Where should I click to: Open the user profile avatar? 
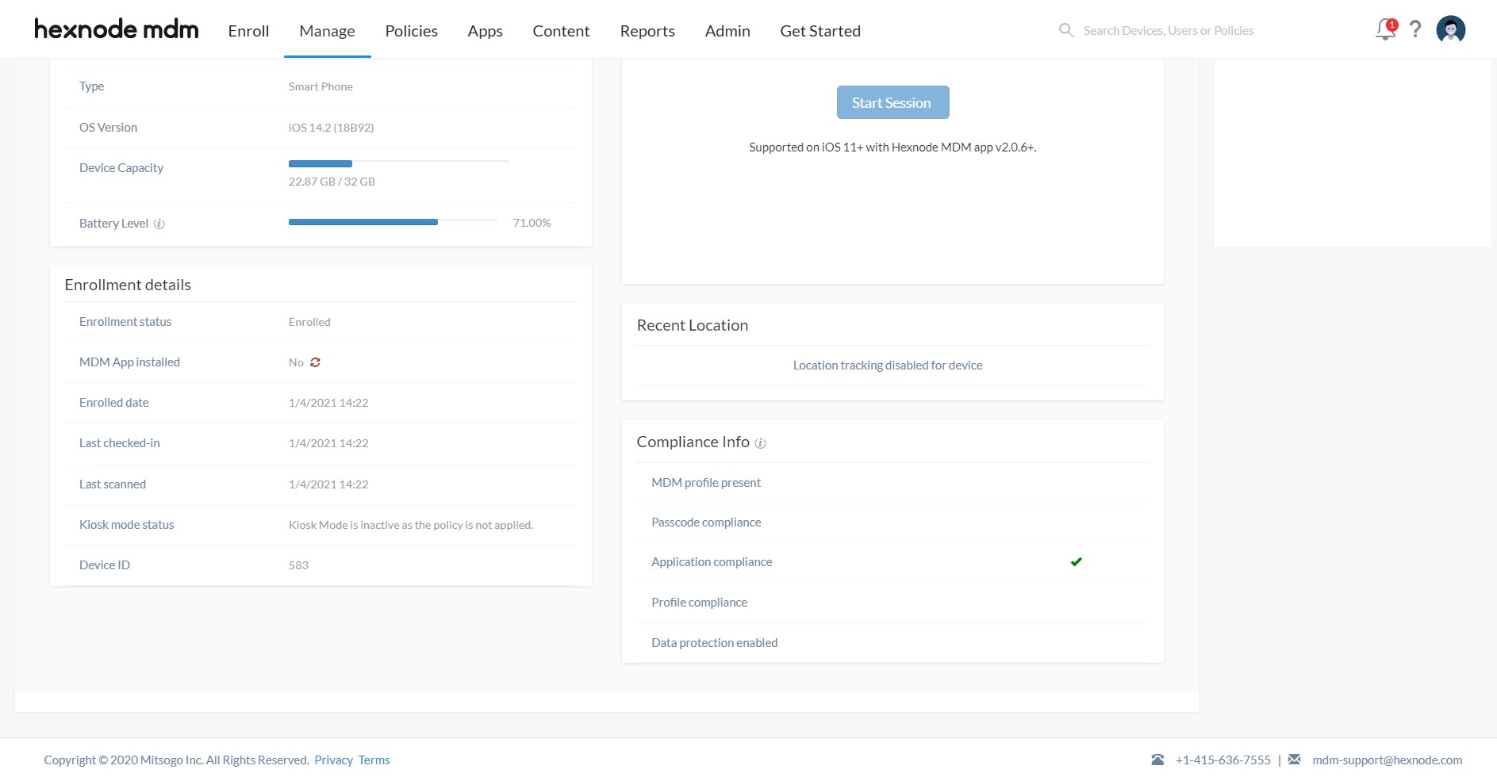pyautogui.click(x=1451, y=29)
